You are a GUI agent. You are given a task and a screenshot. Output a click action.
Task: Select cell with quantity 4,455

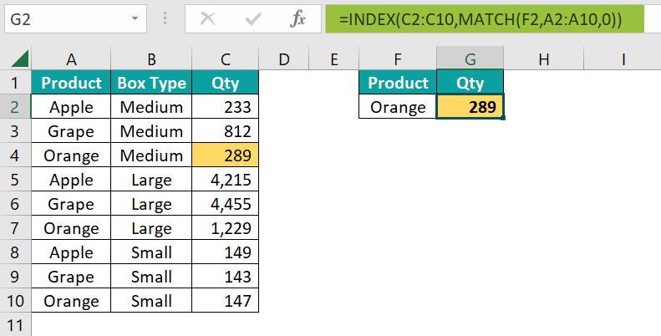click(x=225, y=204)
